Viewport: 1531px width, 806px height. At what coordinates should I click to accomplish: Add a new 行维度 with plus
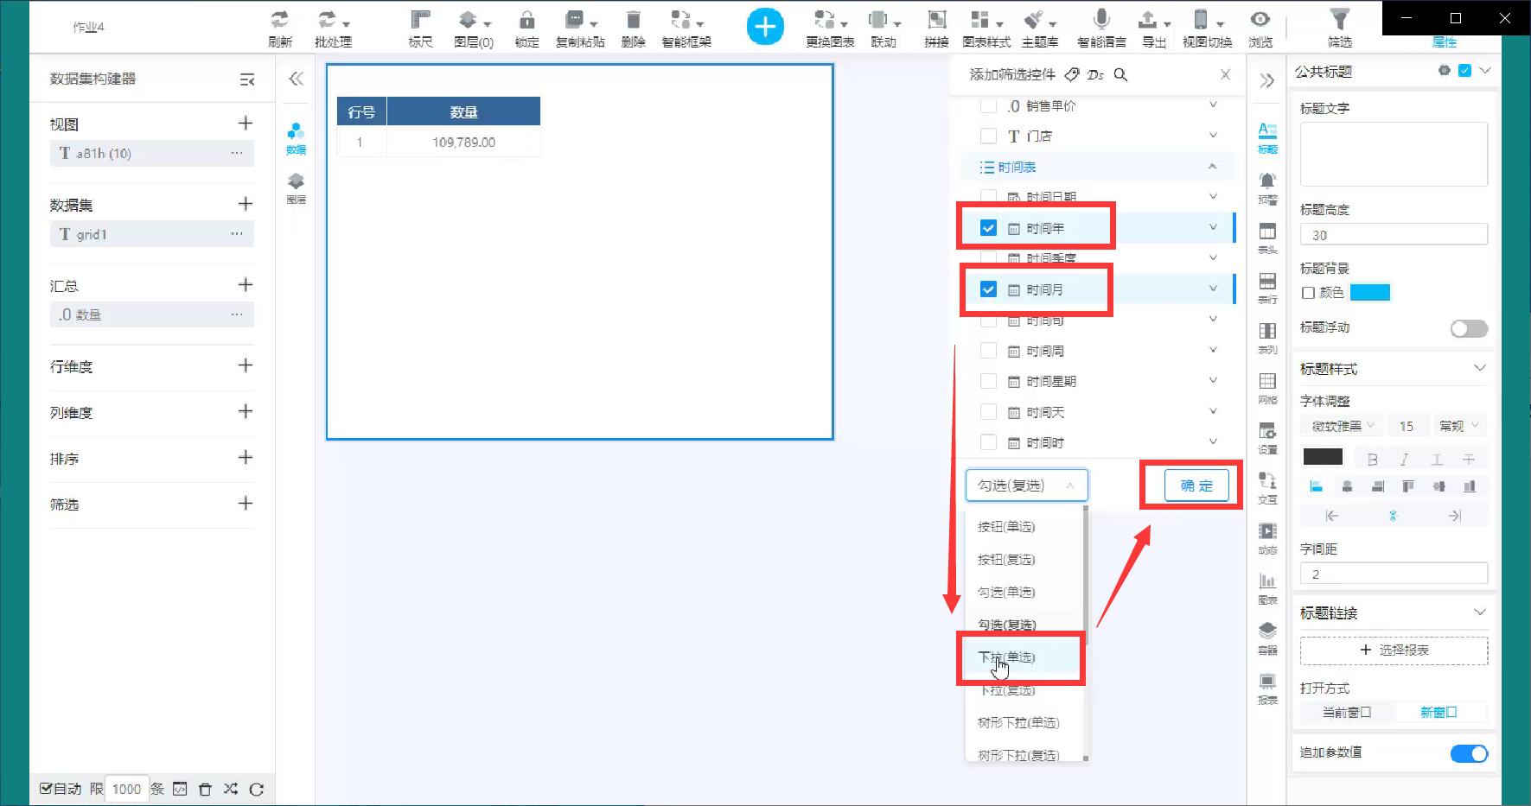pyautogui.click(x=246, y=365)
